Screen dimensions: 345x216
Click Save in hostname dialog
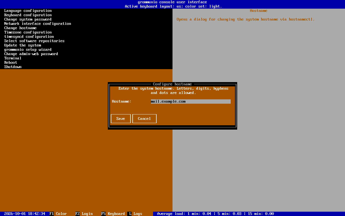(120, 119)
